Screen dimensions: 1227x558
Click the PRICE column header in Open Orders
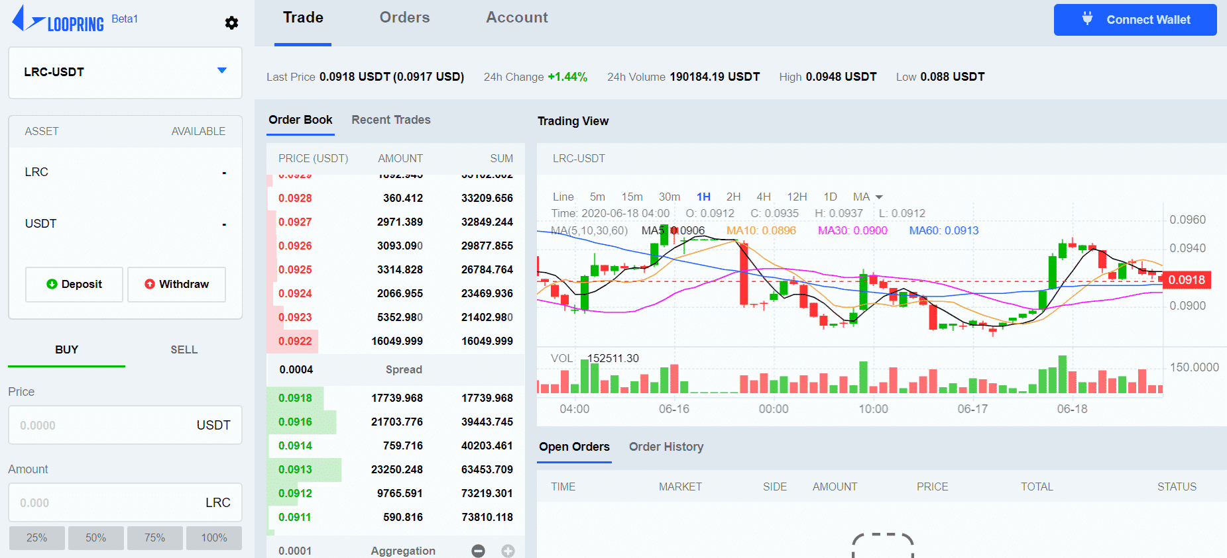(932, 487)
